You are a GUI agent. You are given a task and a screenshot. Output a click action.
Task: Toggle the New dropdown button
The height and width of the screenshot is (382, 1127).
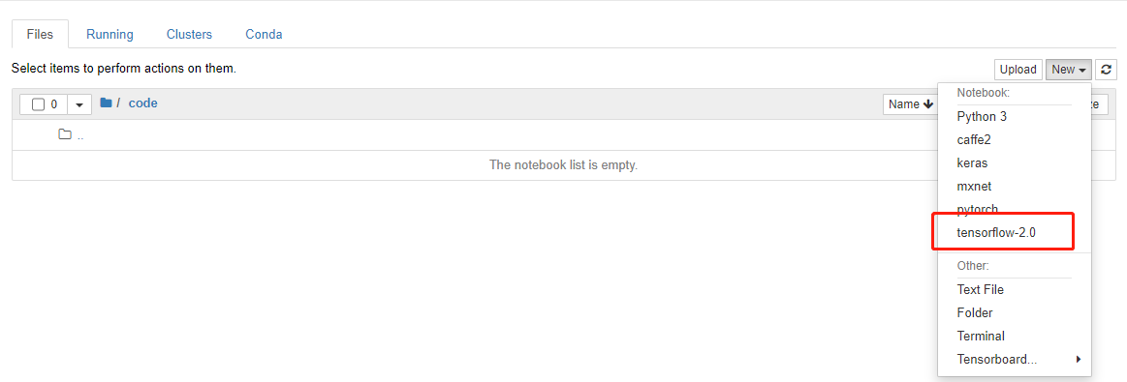click(x=1069, y=70)
